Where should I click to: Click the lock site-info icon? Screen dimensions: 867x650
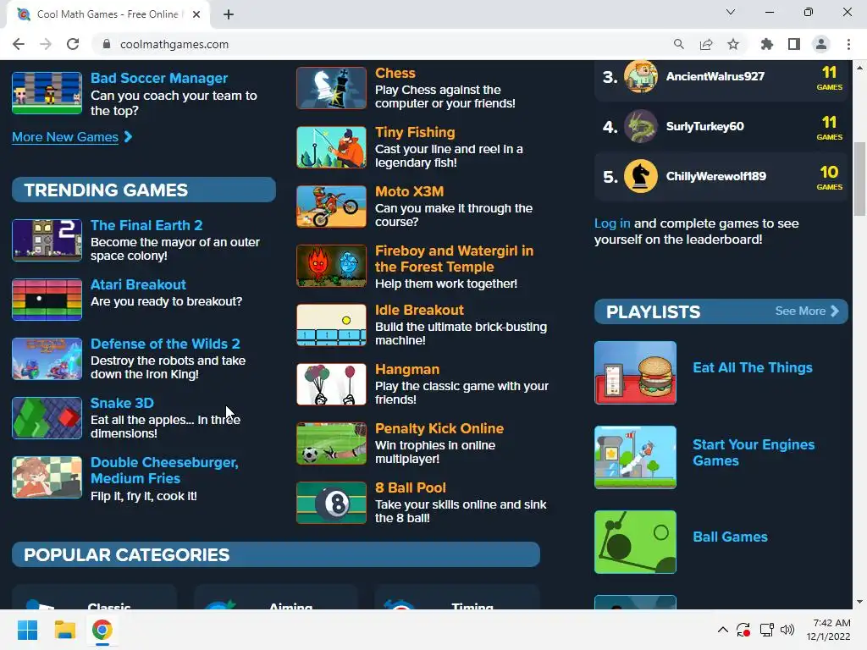(x=107, y=44)
